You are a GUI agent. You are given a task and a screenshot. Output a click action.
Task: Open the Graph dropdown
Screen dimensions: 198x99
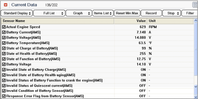[79, 13]
